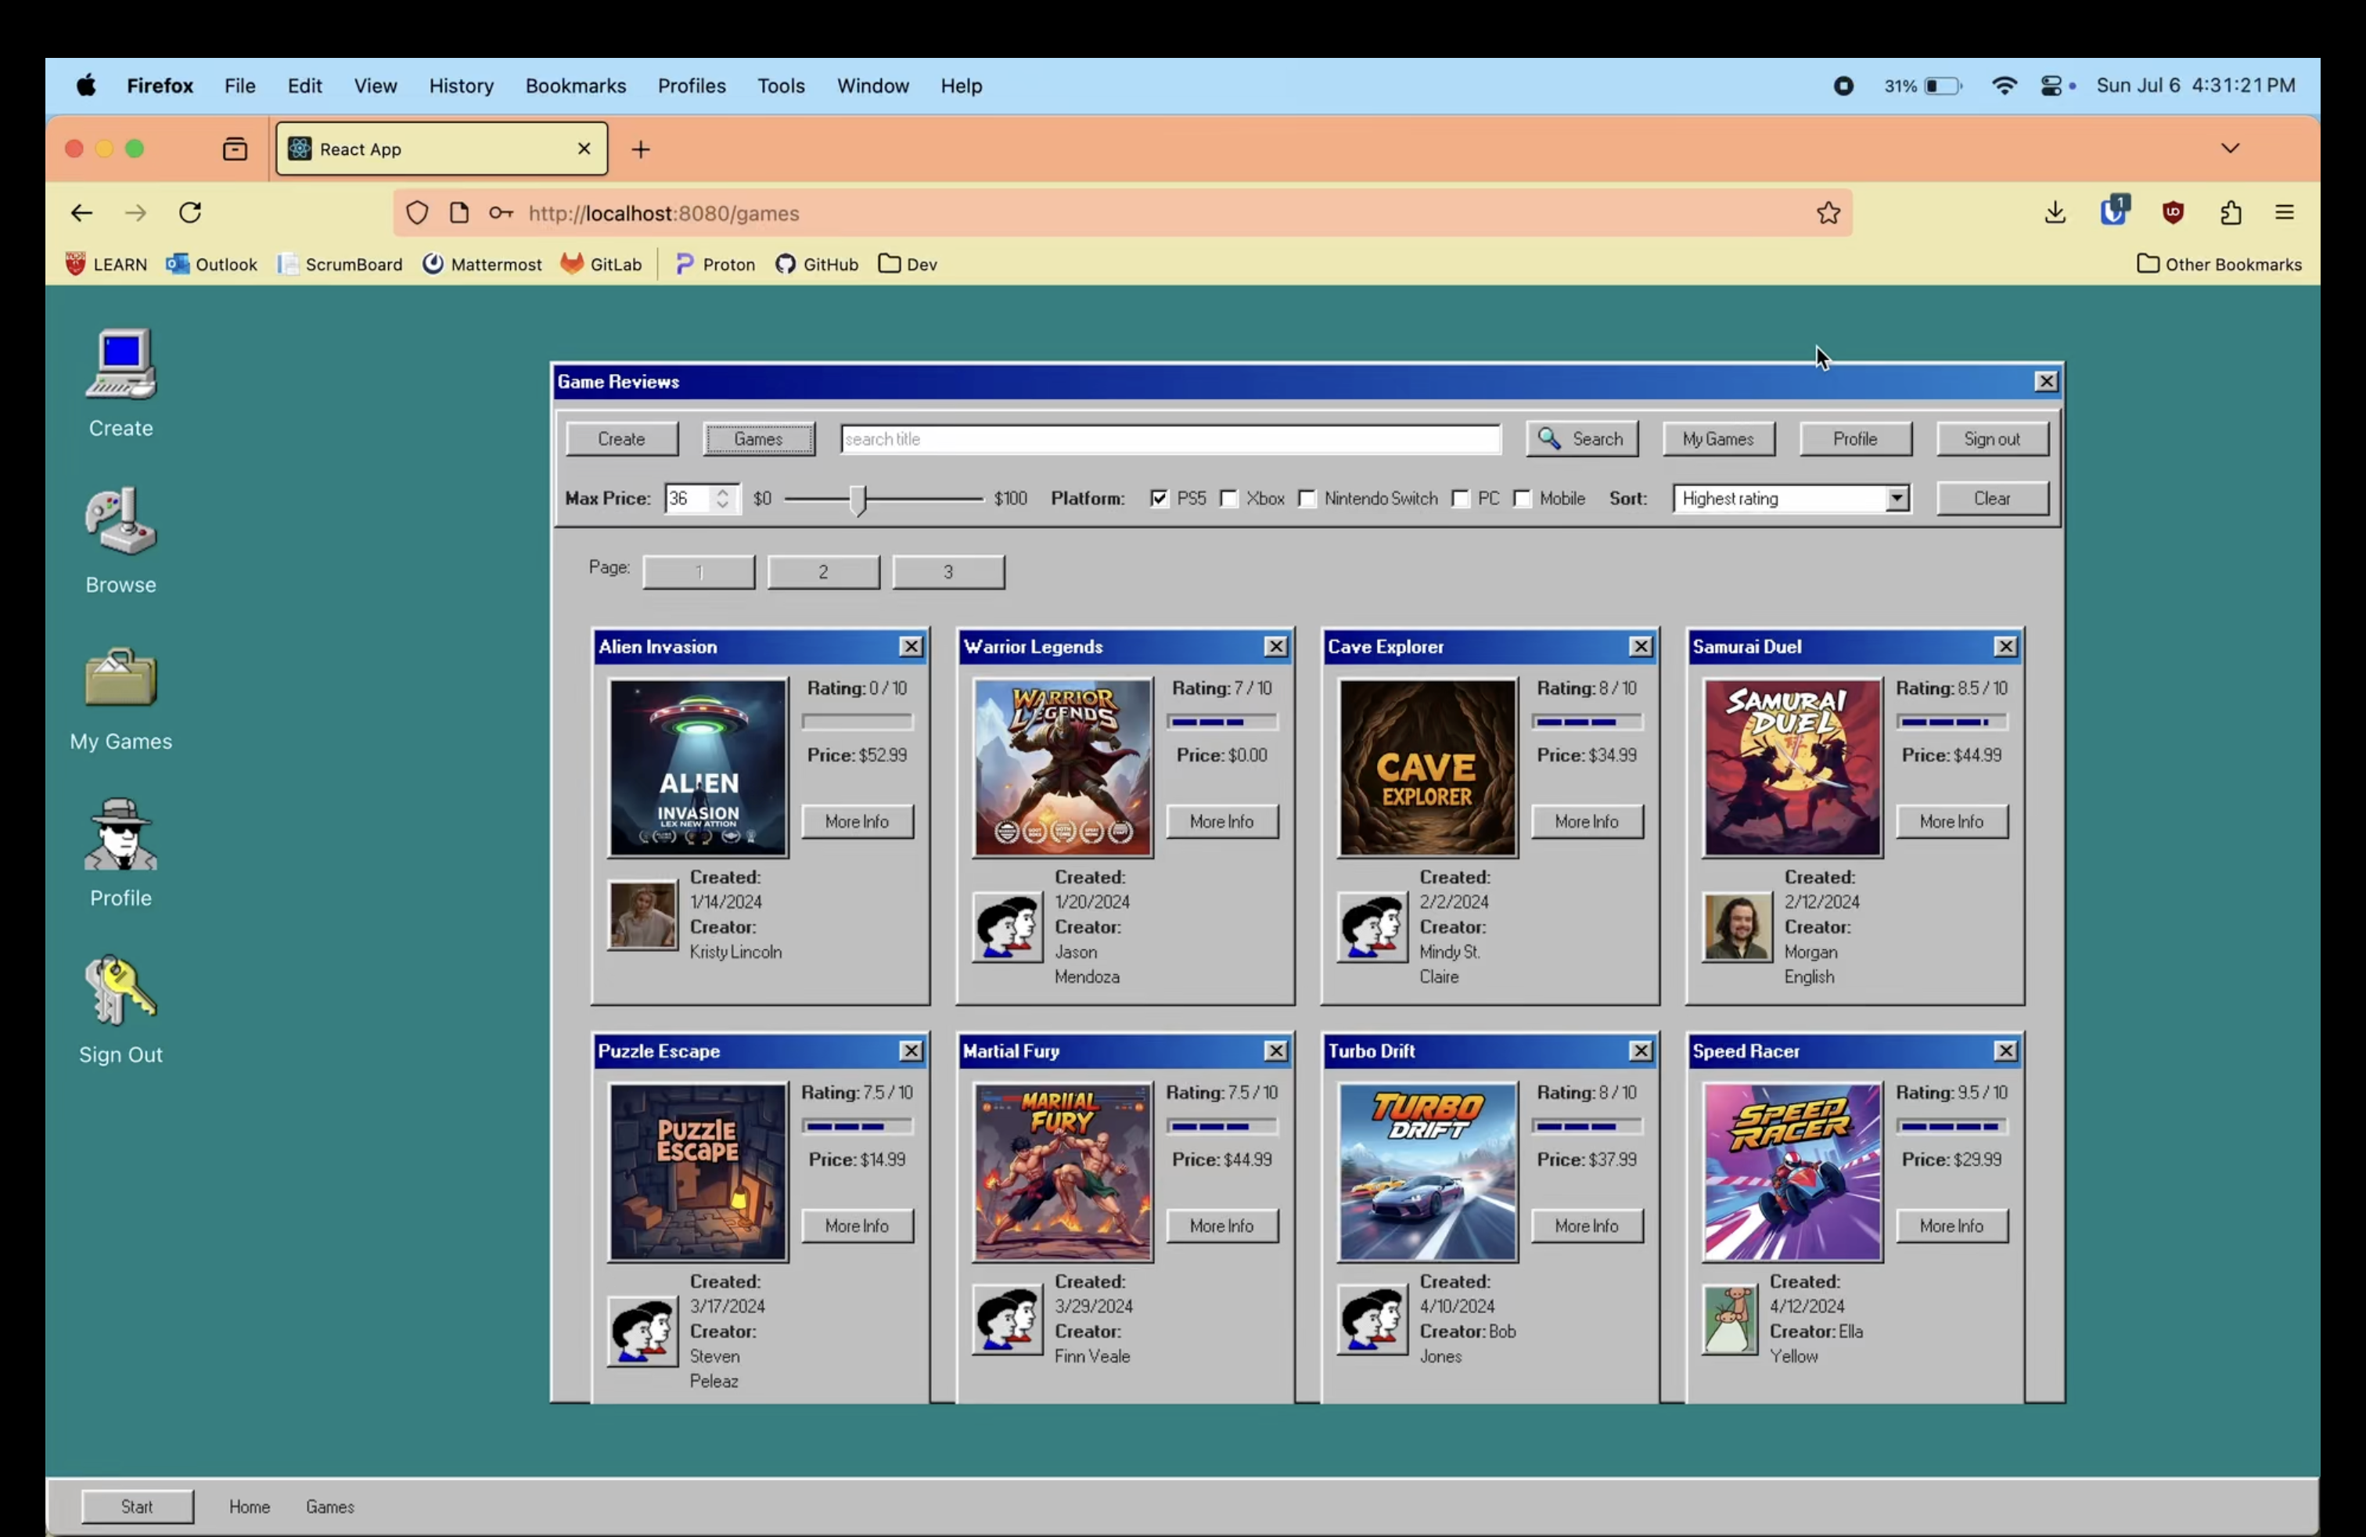Click the My Games toolbar button
This screenshot has width=2366, height=1537.
(1718, 438)
